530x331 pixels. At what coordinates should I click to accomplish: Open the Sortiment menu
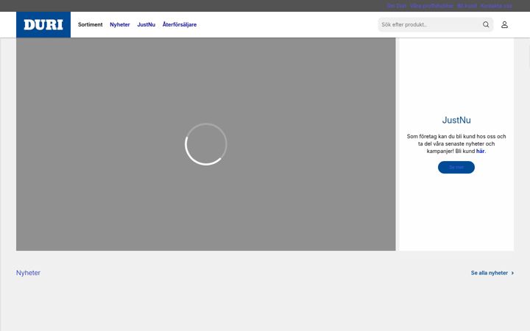click(x=91, y=25)
